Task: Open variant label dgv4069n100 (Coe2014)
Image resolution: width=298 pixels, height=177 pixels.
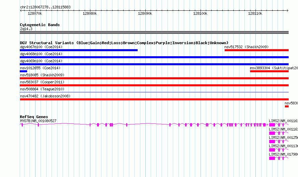Action: point(41,61)
